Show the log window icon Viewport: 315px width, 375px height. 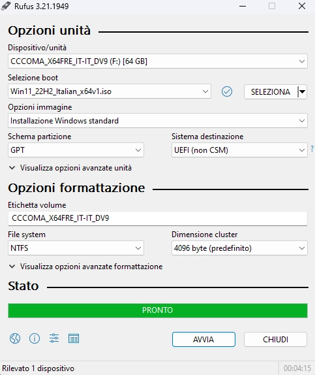74,338
